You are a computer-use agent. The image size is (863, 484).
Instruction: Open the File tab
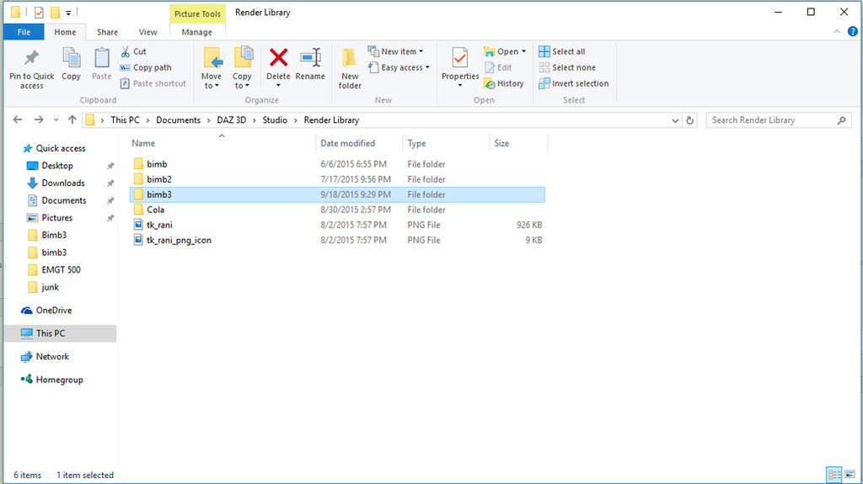(24, 32)
